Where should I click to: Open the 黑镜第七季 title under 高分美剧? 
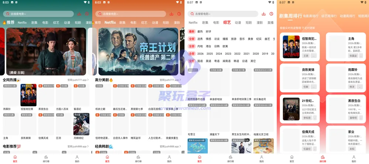pyautogui.click(x=137, y=109)
